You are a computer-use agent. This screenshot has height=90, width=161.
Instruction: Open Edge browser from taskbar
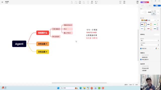(x=81, y=88)
